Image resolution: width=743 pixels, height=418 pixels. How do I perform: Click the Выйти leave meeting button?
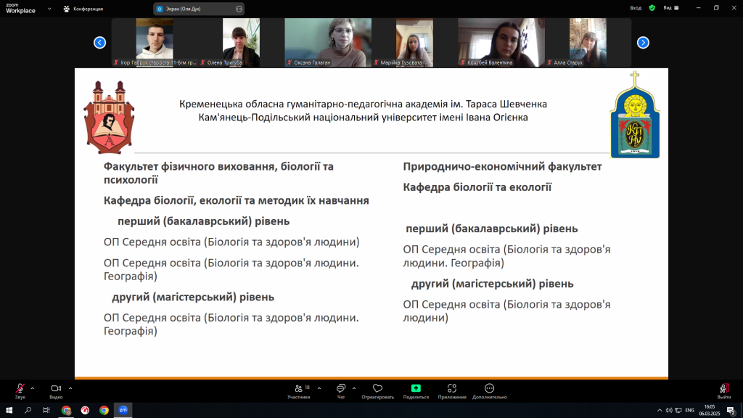click(x=724, y=390)
